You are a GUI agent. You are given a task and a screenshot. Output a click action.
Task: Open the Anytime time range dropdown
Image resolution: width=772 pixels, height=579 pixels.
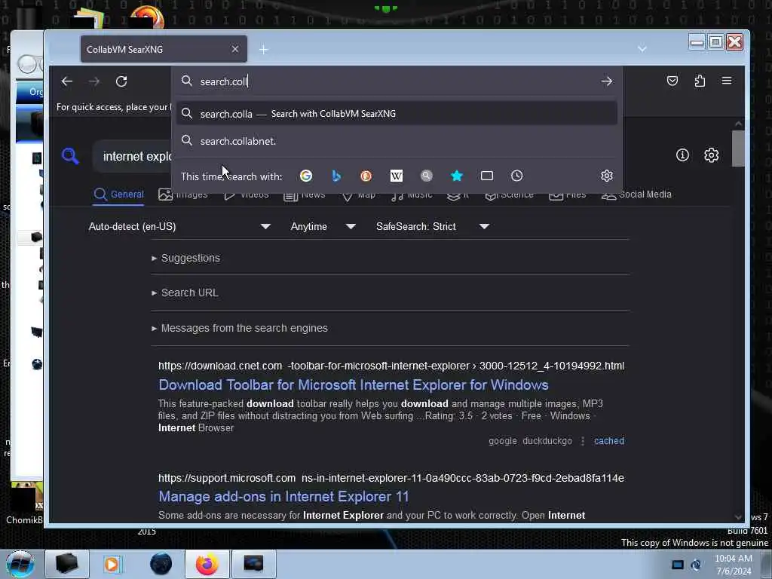point(323,226)
